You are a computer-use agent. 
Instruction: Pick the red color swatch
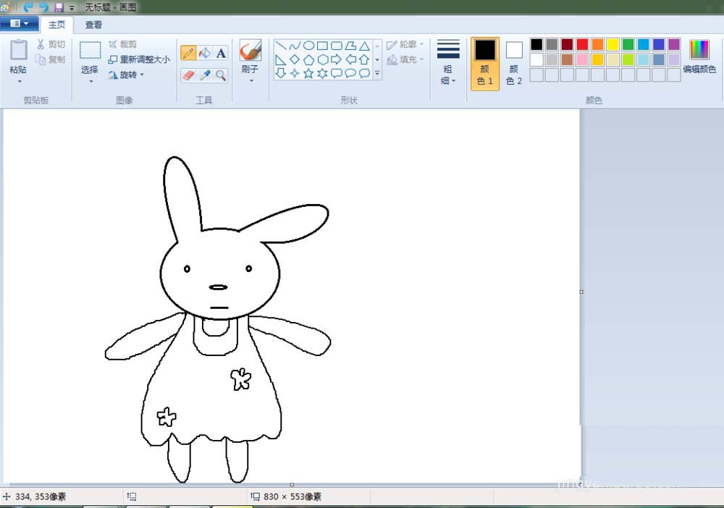[582, 45]
